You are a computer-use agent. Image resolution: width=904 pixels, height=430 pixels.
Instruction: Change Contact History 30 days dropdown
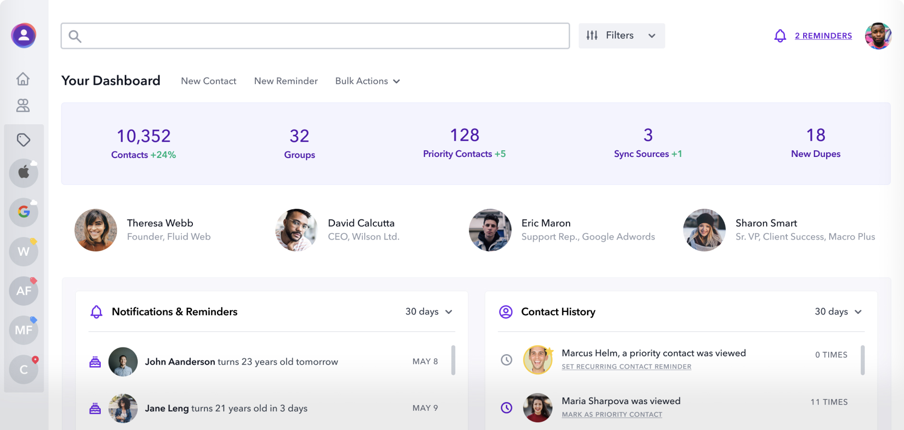point(838,312)
